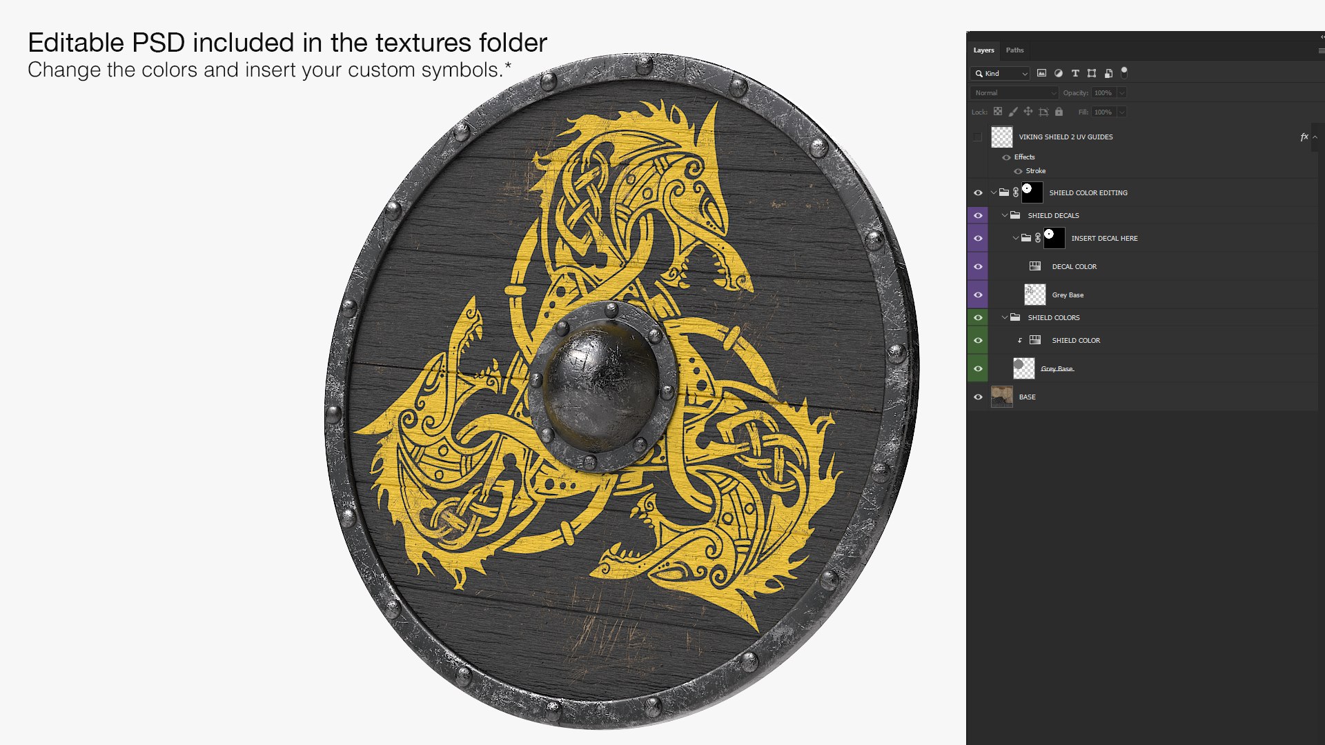The image size is (1325, 745).
Task: Select the VIKING SHIELD 2 UV GUIDES thumbnail
Action: (1002, 137)
